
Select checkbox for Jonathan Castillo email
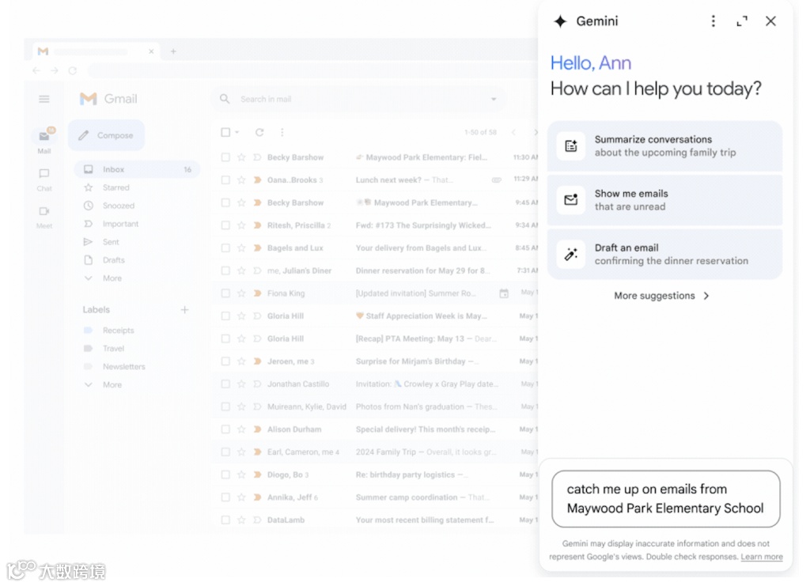pos(225,384)
